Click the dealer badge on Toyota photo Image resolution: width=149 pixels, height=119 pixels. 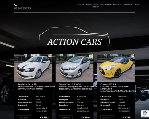(91, 56)
